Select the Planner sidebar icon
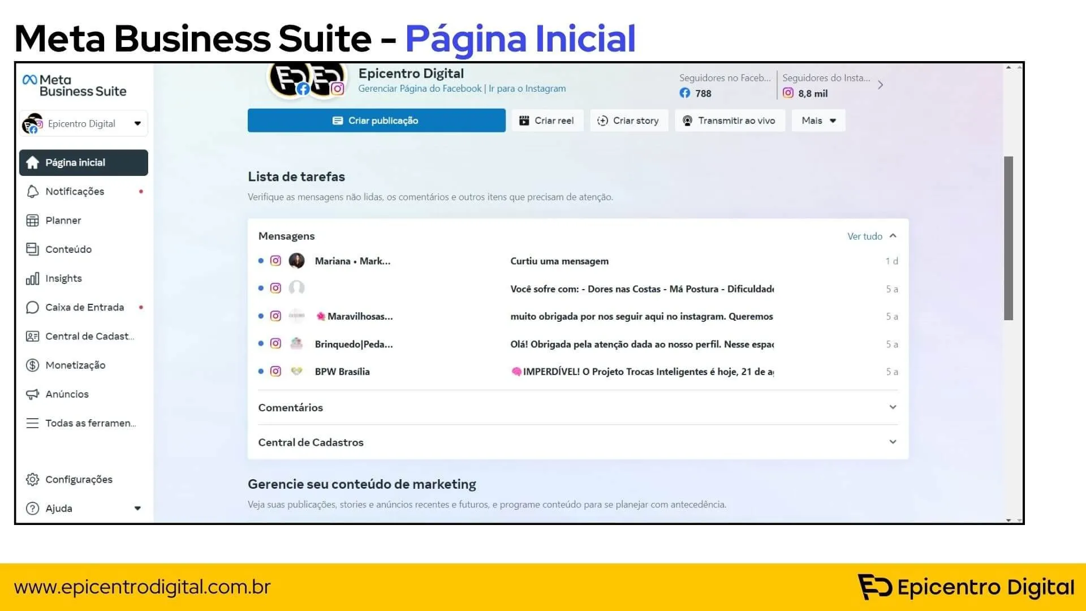Image resolution: width=1086 pixels, height=611 pixels. click(63, 220)
